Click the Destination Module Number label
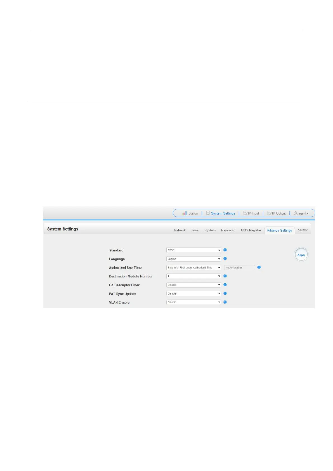333x471 pixels. [131, 276]
